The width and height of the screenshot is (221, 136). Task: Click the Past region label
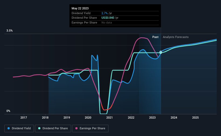pyautogui.click(x=155, y=37)
